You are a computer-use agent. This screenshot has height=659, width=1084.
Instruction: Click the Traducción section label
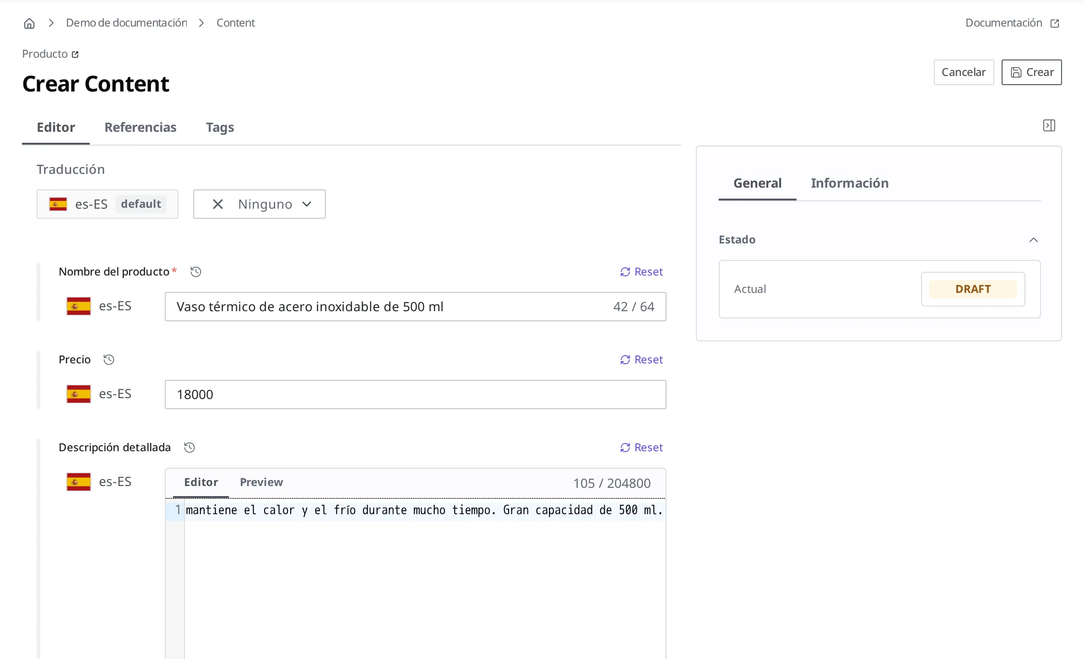[70, 169]
